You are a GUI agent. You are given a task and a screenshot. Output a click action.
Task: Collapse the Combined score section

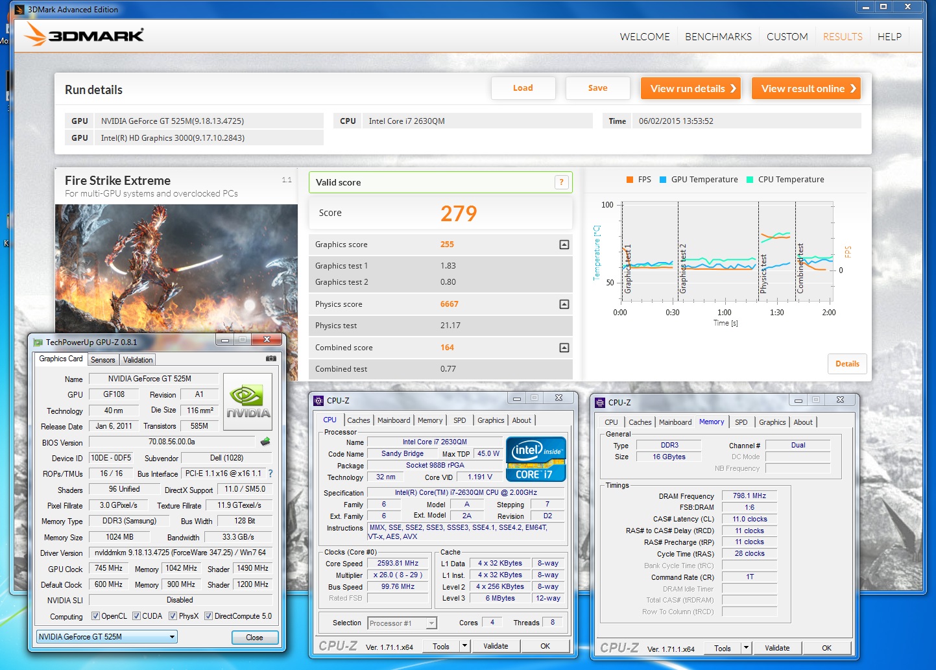[x=564, y=348]
